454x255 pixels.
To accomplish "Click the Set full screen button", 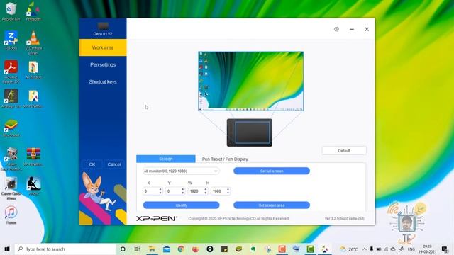I will click(272, 171).
